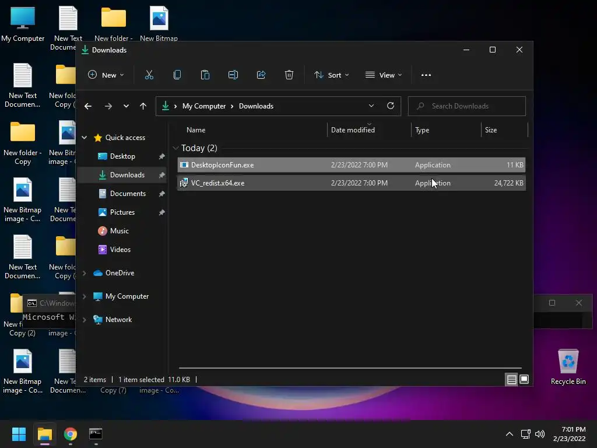Select Downloads in navigation pane
Image resolution: width=597 pixels, height=448 pixels.
(122, 175)
